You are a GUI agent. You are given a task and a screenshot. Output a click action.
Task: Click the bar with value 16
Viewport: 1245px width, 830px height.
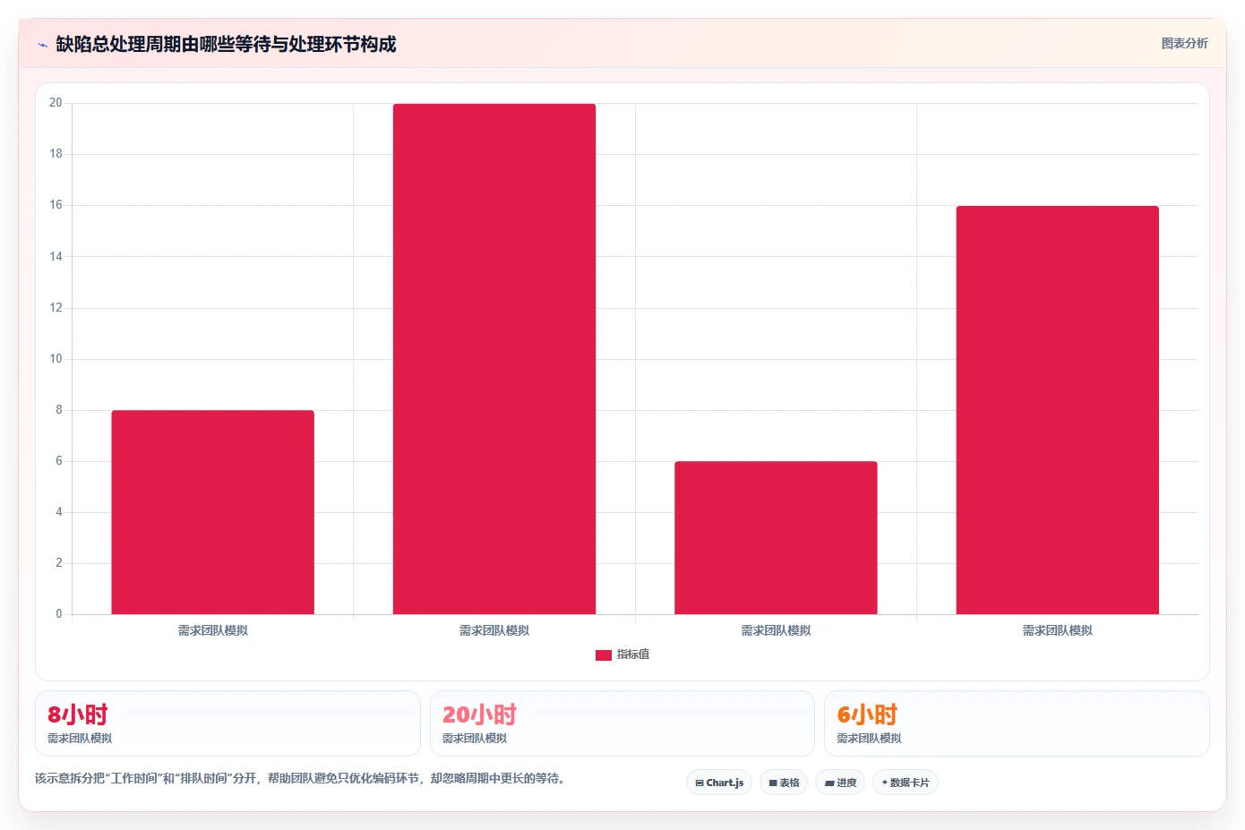click(x=1057, y=410)
